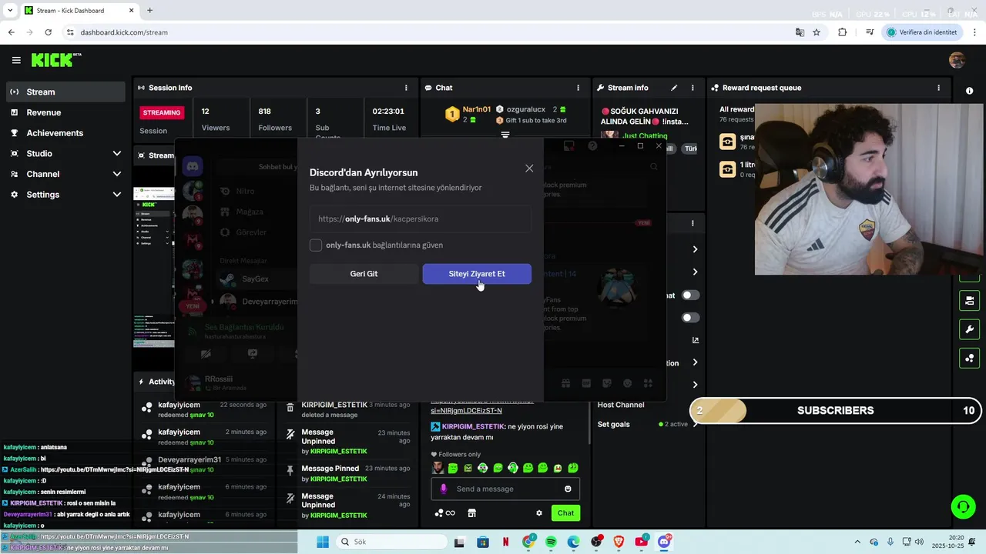
Task: Click Siteyi Ziyaret Et button
Action: click(477, 274)
